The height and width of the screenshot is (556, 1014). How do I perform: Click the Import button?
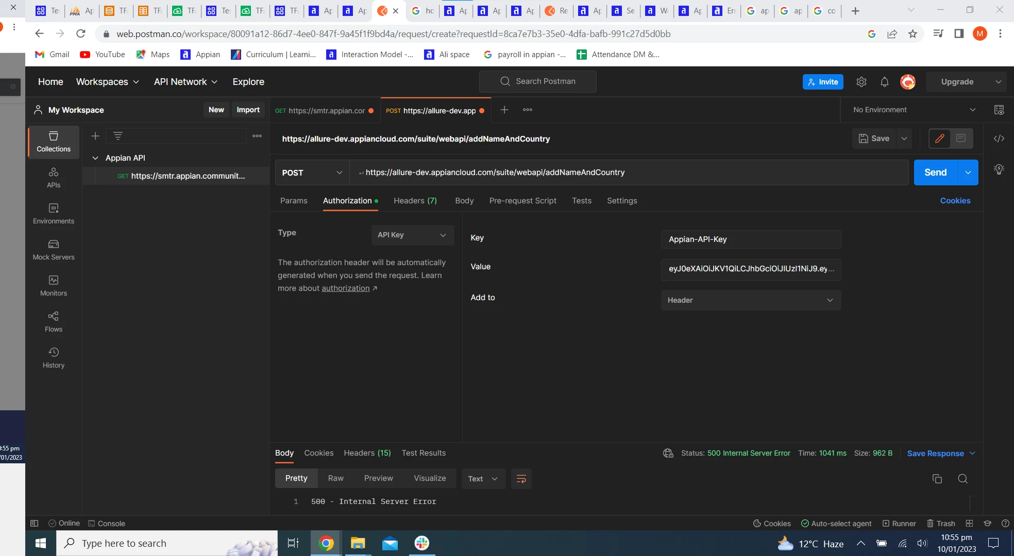click(248, 110)
